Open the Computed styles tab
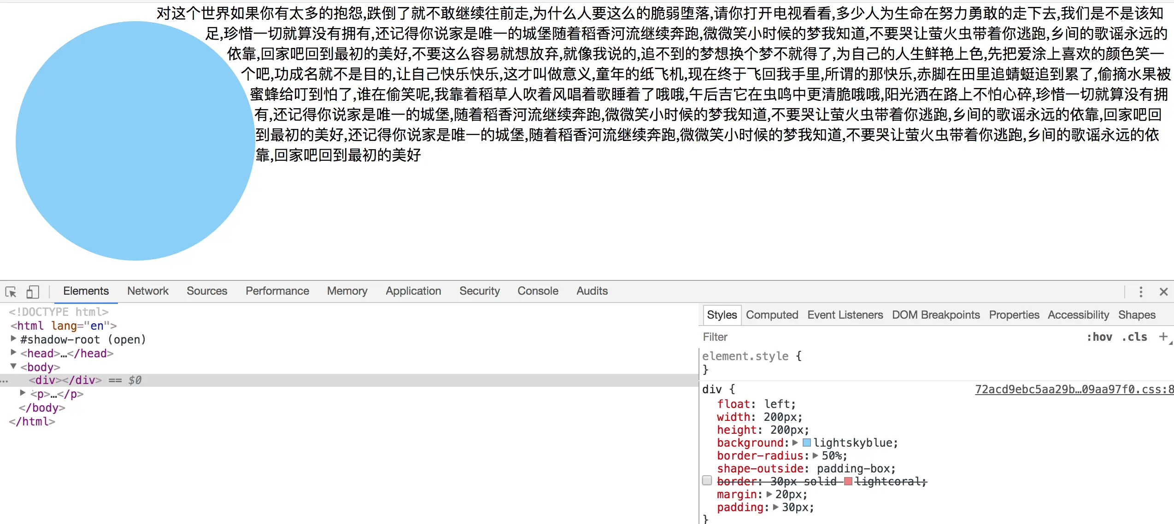This screenshot has height=524, width=1174. (x=772, y=315)
